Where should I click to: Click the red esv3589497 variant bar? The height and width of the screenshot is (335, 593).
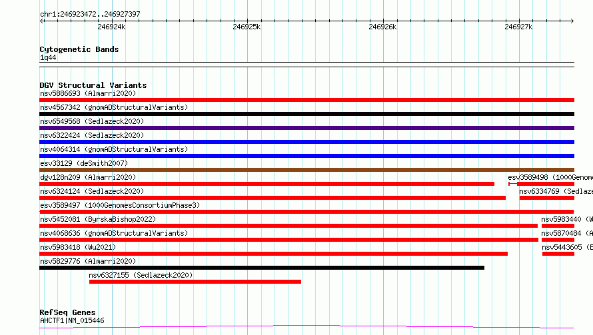tap(306, 212)
